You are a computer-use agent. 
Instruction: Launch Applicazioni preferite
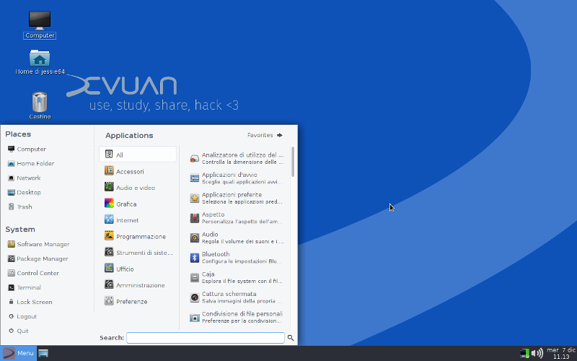237,198
